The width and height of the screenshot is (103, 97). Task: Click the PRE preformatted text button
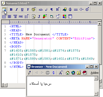tap(21, 16)
